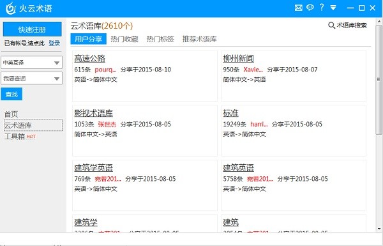This screenshot has height=246, width=383.
Task: Click user name harri... under 标准
Action: [x=259, y=124]
